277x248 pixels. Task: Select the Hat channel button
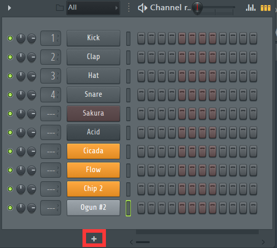click(94, 76)
